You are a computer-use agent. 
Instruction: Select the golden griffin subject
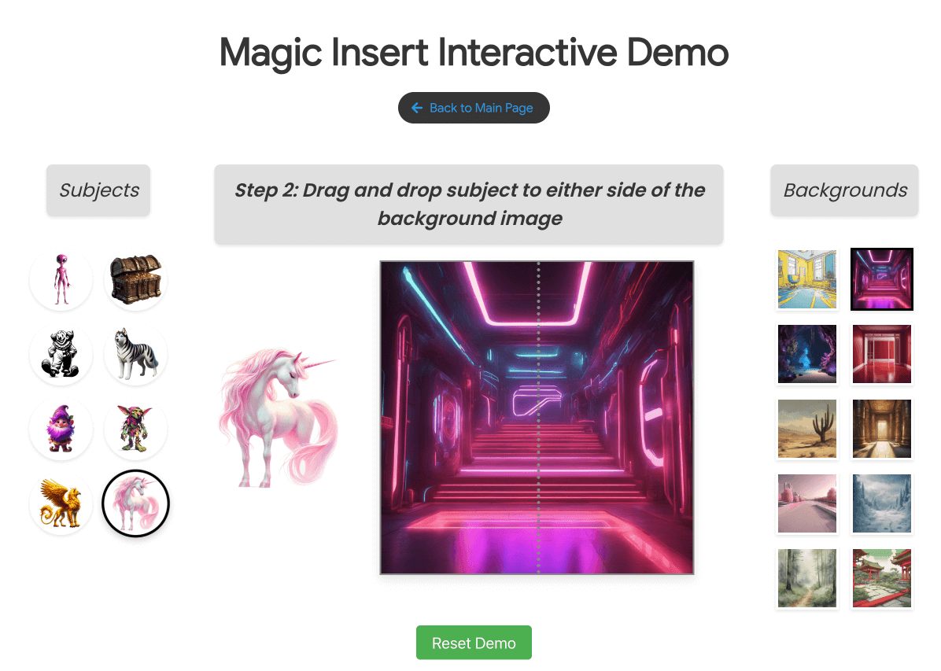click(61, 503)
